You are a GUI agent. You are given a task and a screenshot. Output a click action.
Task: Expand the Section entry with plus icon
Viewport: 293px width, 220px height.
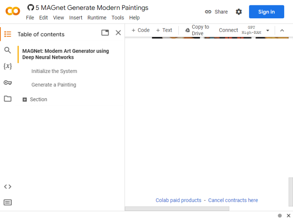pyautogui.click(x=25, y=100)
